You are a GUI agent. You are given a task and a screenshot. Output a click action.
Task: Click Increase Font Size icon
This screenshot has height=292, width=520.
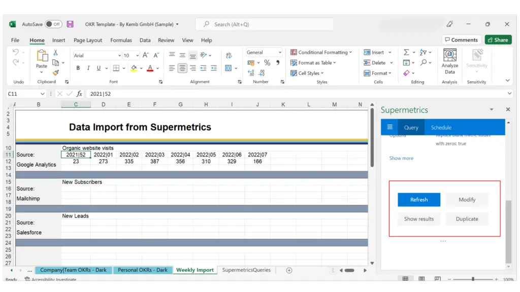(x=146, y=55)
